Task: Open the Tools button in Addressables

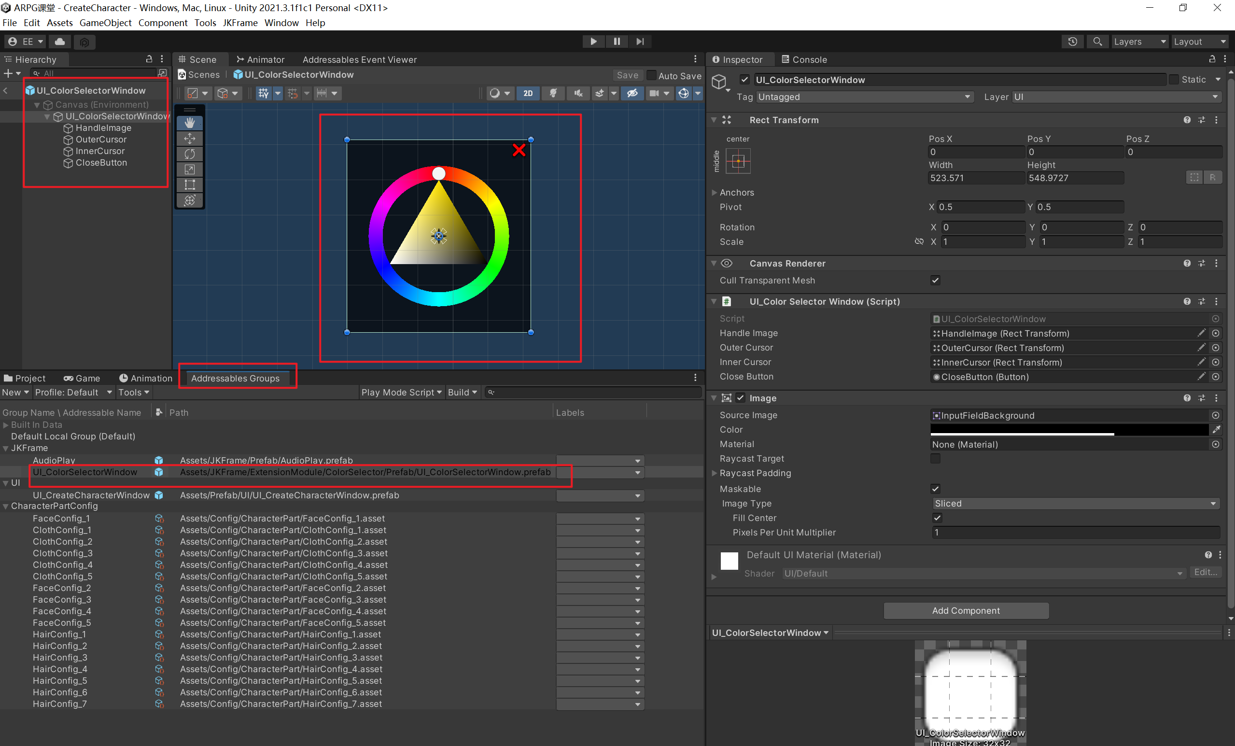Action: (133, 393)
